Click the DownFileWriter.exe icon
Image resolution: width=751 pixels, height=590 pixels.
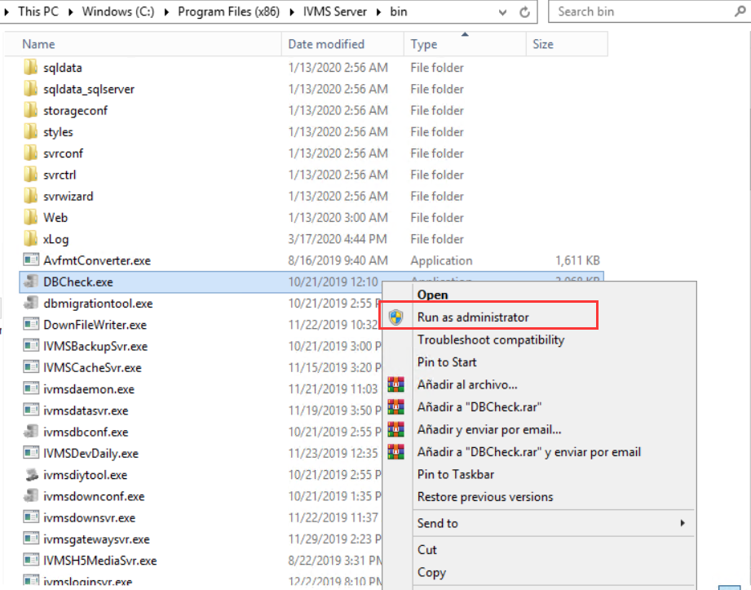(x=31, y=325)
